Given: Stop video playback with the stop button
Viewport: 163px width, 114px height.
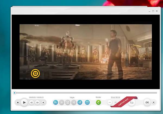Looking at the screenshot, I should point(18,103).
